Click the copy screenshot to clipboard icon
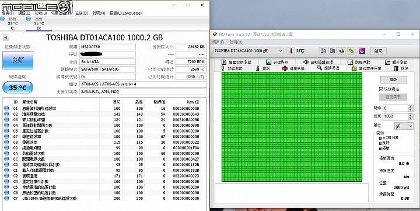 (332, 51)
